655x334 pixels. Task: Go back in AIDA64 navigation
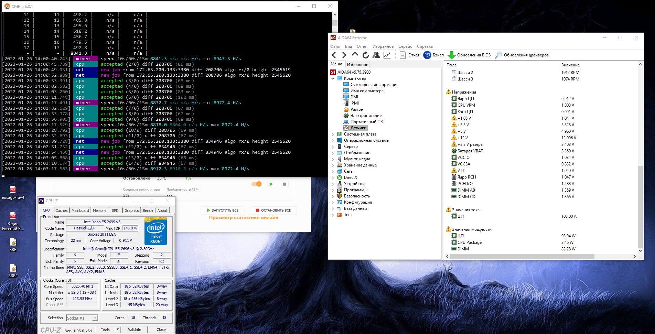pyautogui.click(x=334, y=55)
